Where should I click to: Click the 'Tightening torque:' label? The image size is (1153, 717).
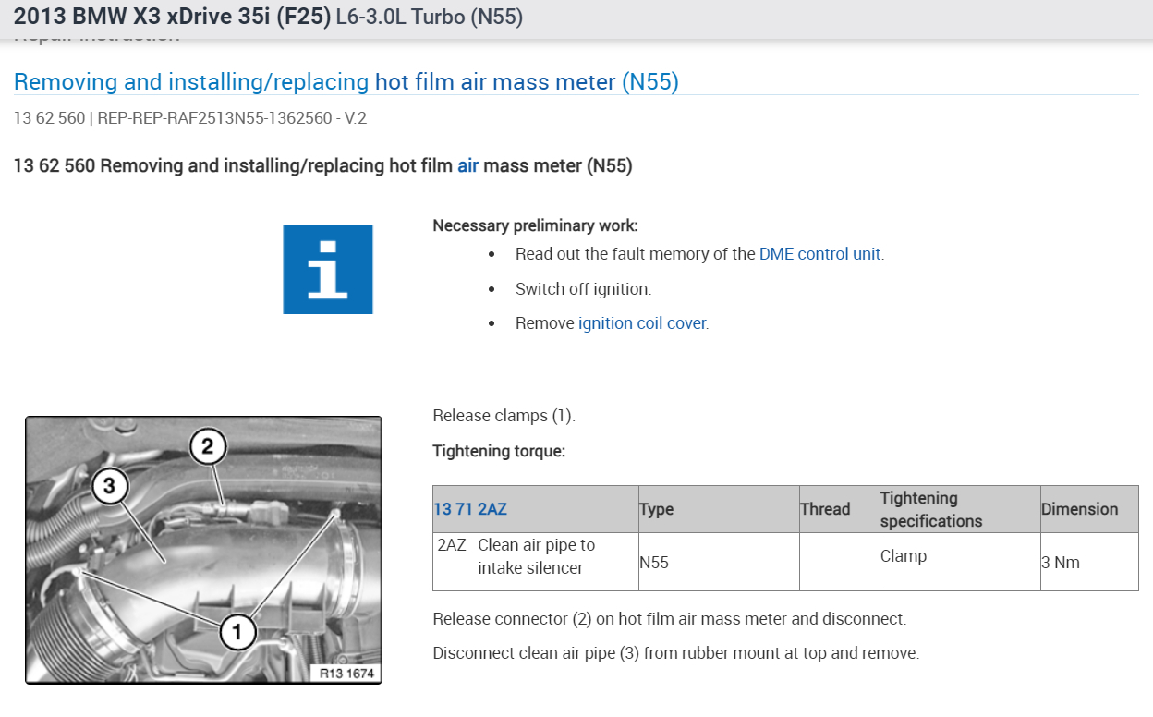click(x=499, y=451)
